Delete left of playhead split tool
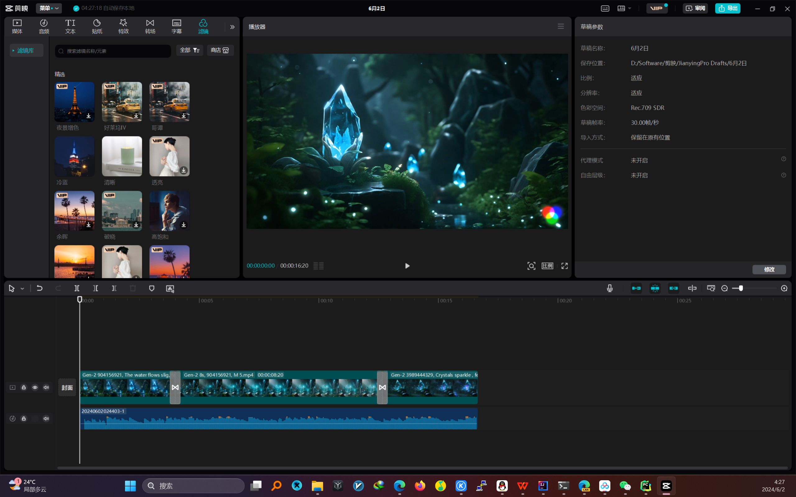 pos(95,288)
